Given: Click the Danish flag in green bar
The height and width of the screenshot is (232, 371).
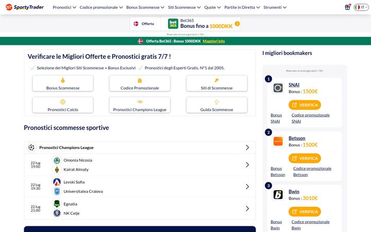Looking at the screenshot, I should [140, 41].
